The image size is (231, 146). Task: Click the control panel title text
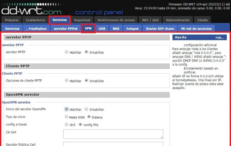(x=99, y=12)
